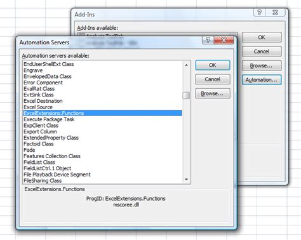The width and height of the screenshot is (301, 240).
Task: Select ExtendedProperty Class entry
Action: click(102, 138)
